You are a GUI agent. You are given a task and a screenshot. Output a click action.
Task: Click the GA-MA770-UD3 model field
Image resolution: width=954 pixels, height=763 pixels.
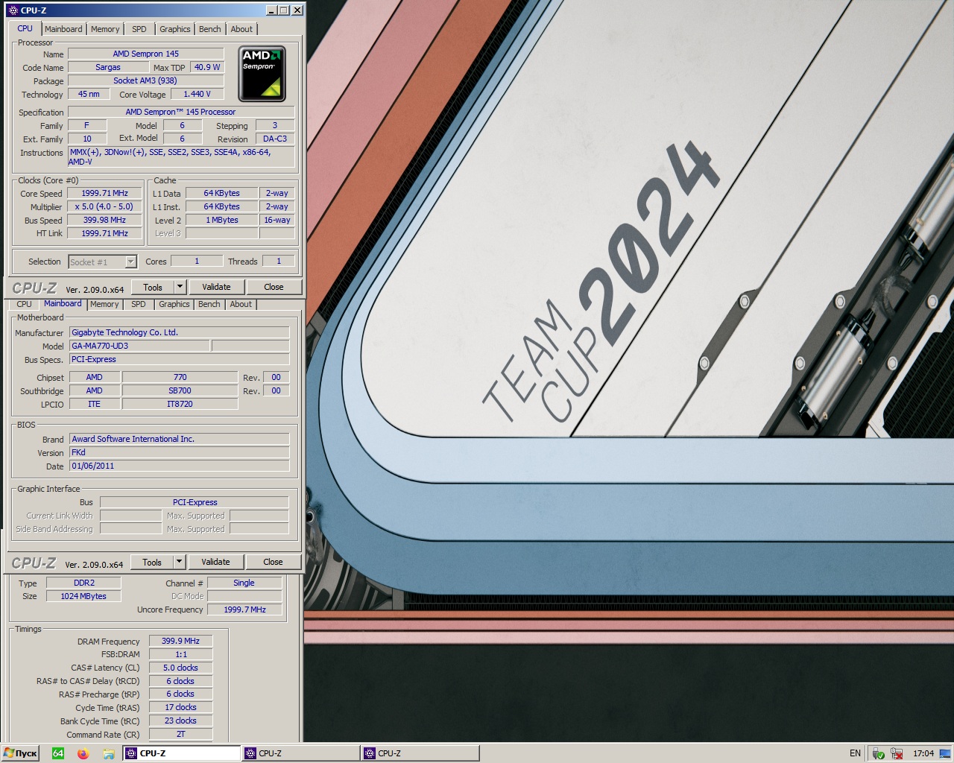pos(139,346)
